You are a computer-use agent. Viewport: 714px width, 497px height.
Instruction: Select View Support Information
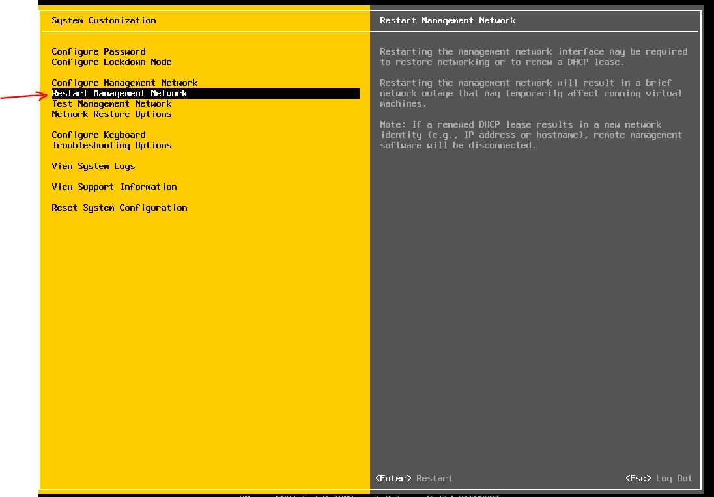click(114, 187)
